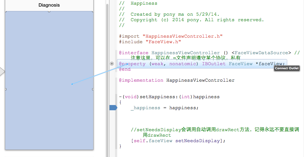Click the setNeedsDisplay comment line

pyautogui.click(x=215, y=132)
